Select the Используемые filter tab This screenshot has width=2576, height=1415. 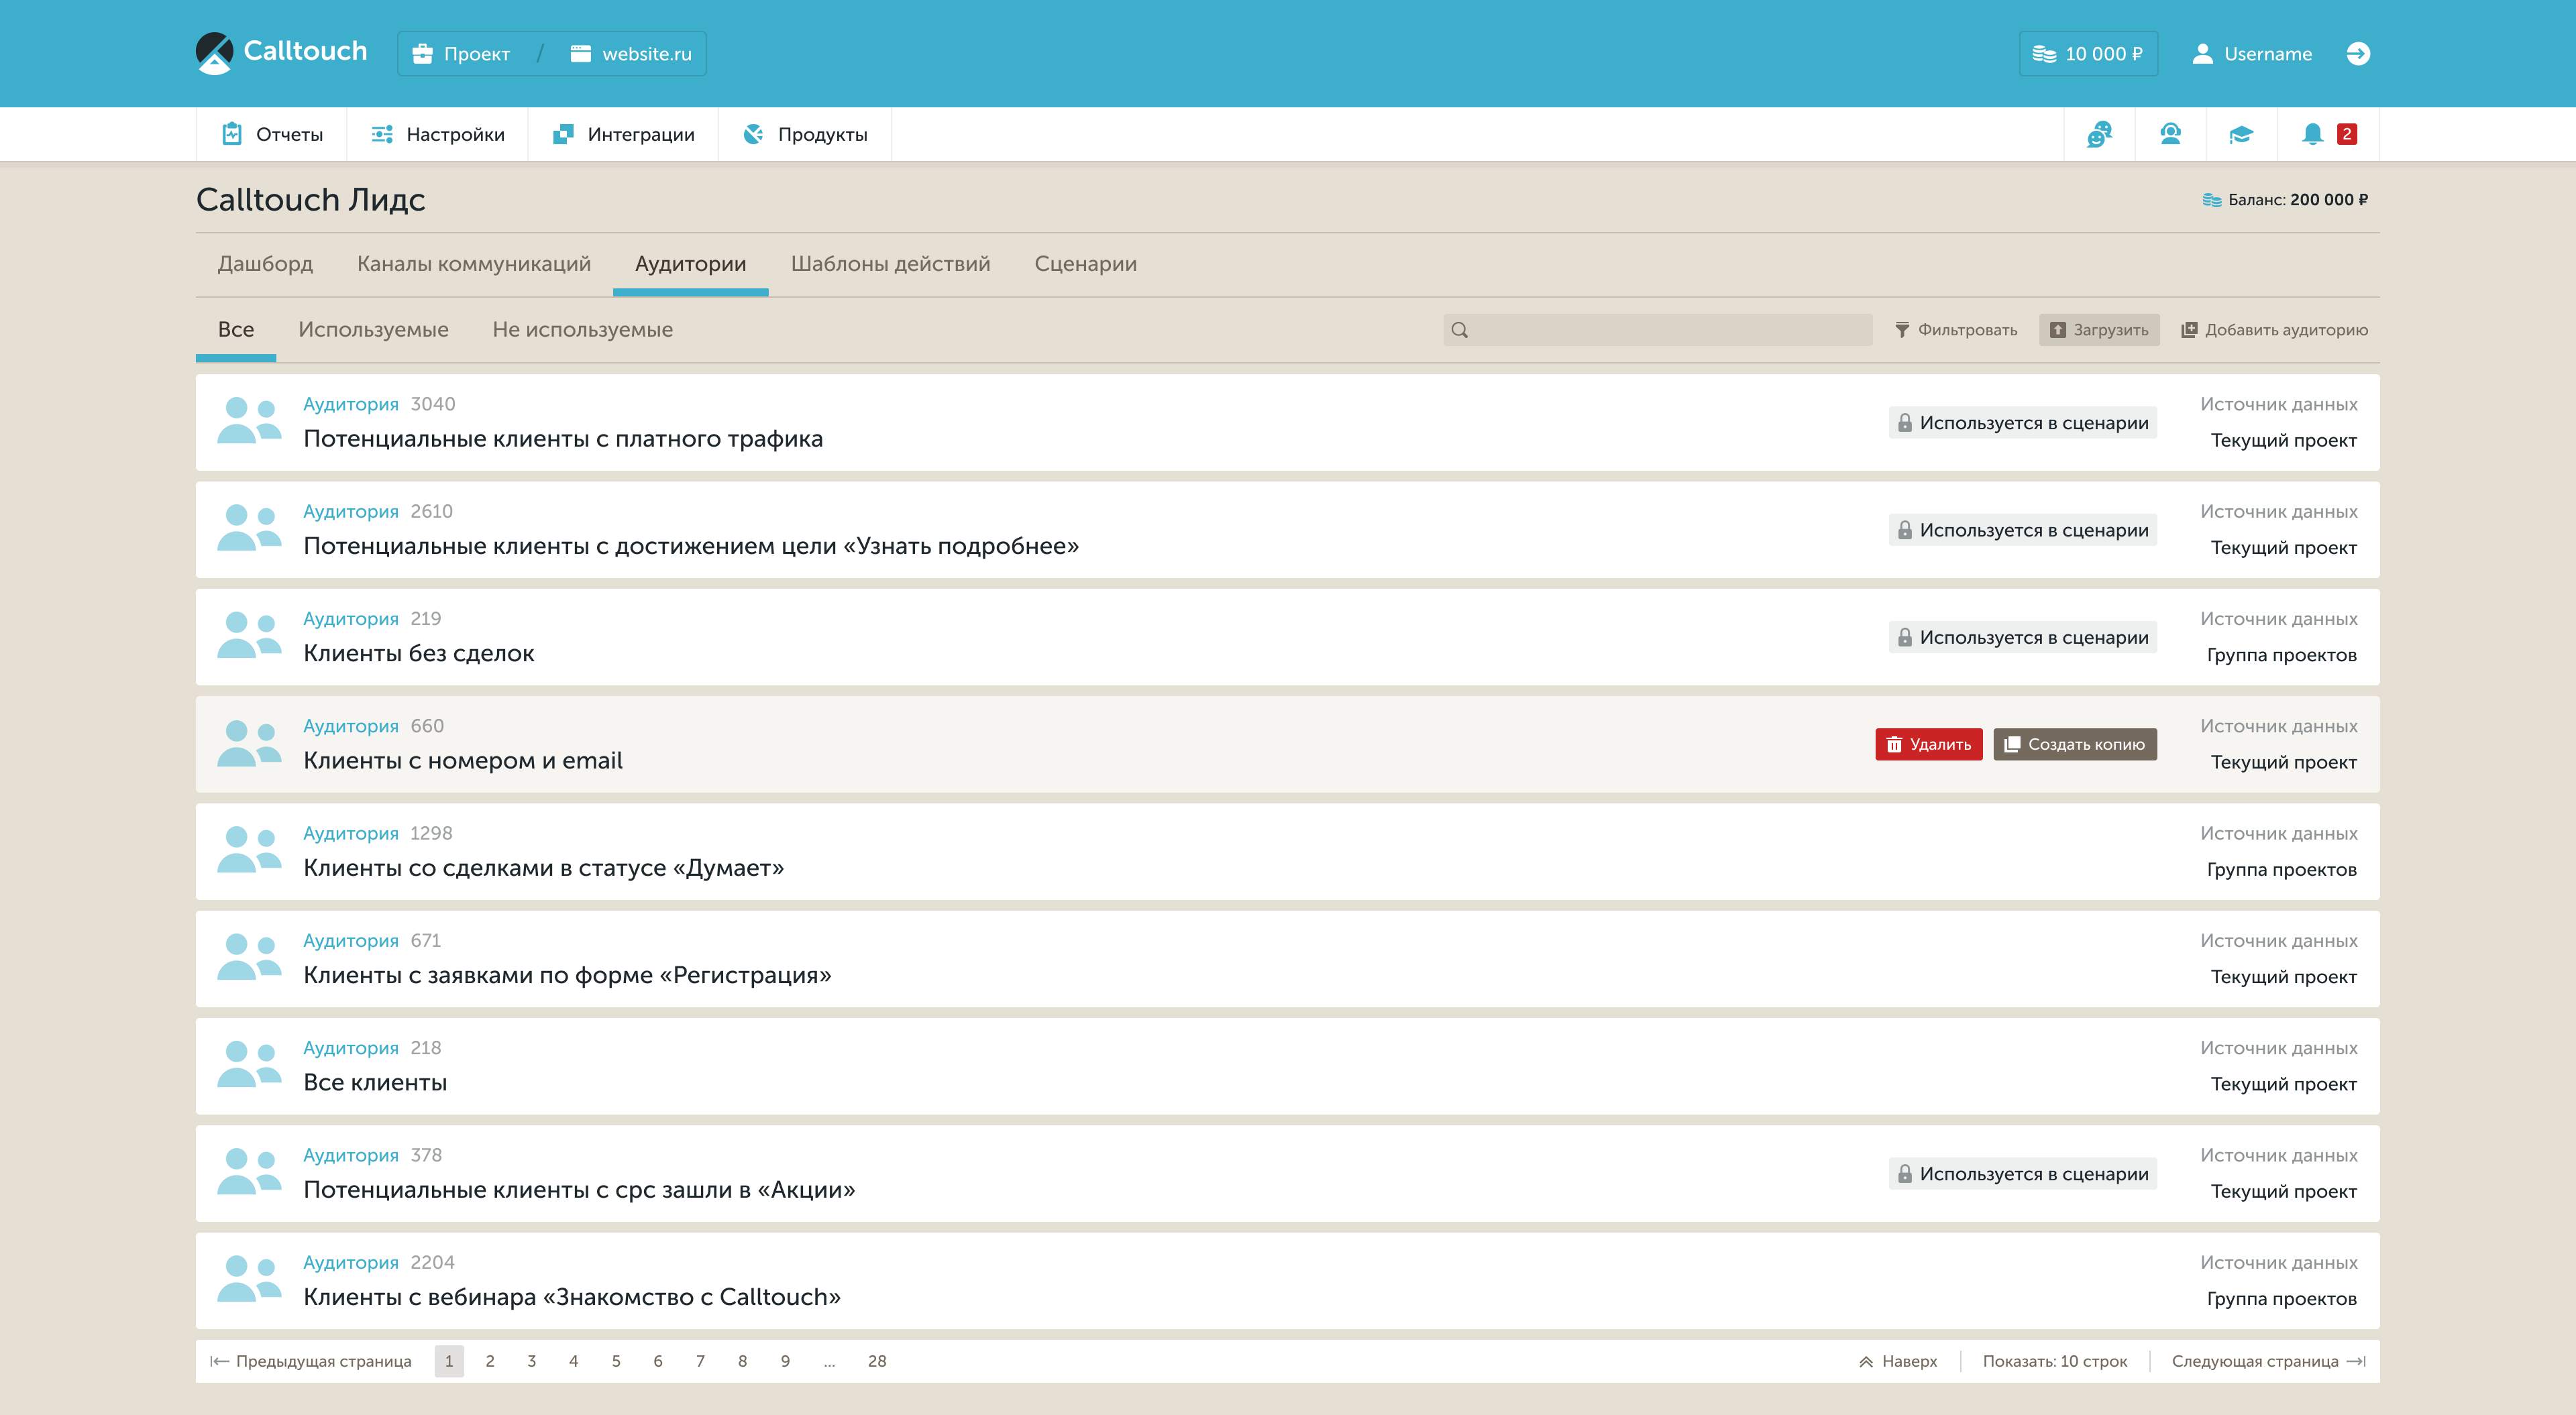click(373, 330)
